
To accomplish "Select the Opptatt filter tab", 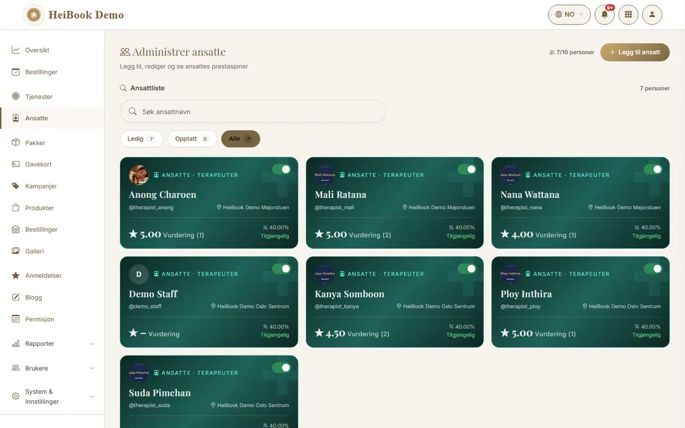I will (x=192, y=139).
